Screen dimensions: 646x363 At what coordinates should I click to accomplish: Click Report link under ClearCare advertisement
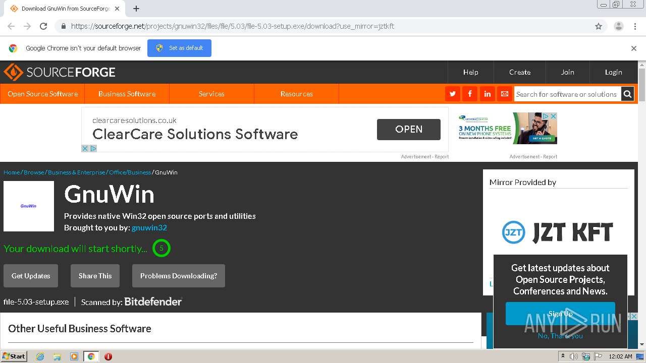click(442, 157)
